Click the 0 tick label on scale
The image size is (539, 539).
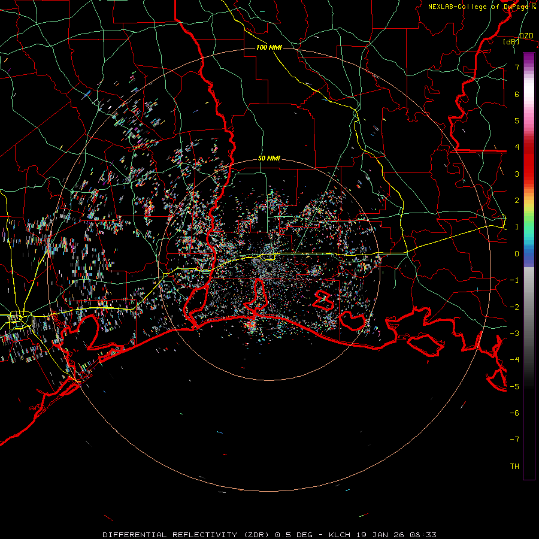tap(517, 254)
